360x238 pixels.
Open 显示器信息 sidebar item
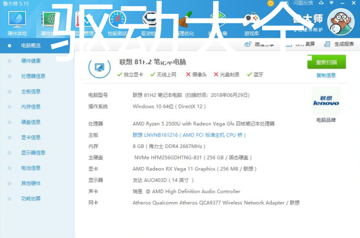(x=33, y=153)
